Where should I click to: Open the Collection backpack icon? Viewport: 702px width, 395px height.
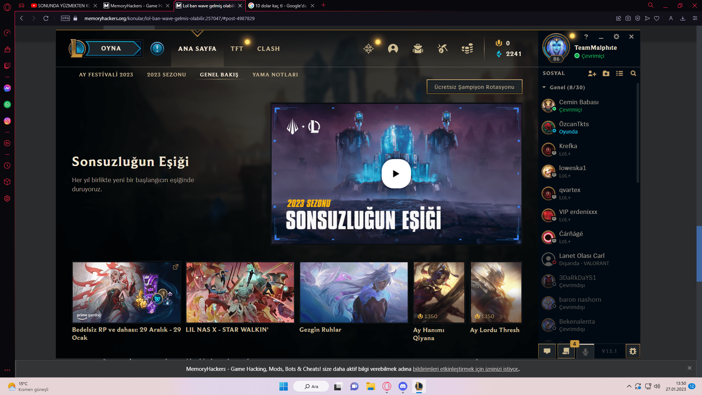(418, 49)
